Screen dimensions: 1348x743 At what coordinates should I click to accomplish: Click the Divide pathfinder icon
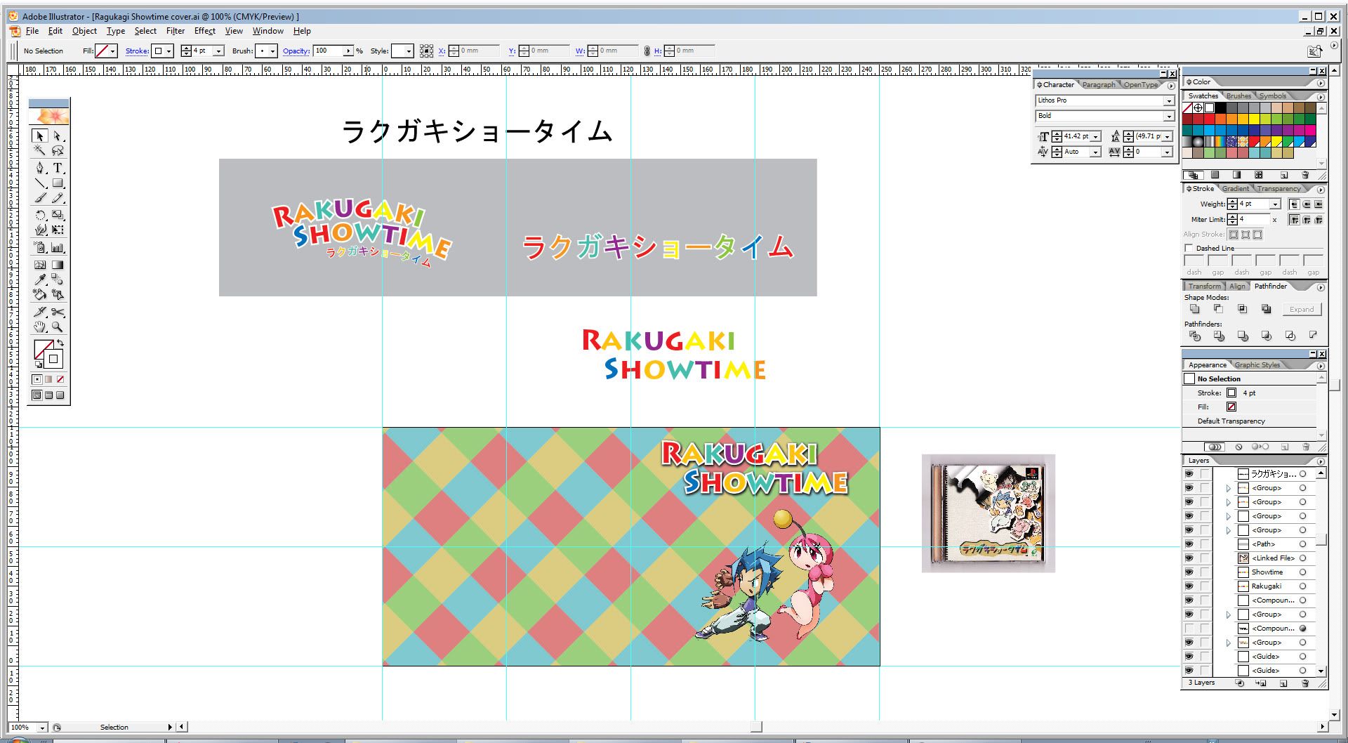coord(1195,336)
